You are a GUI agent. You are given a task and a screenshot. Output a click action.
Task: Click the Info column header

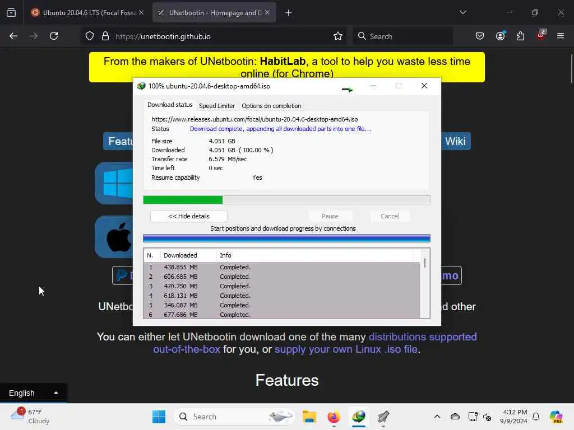tap(314, 255)
